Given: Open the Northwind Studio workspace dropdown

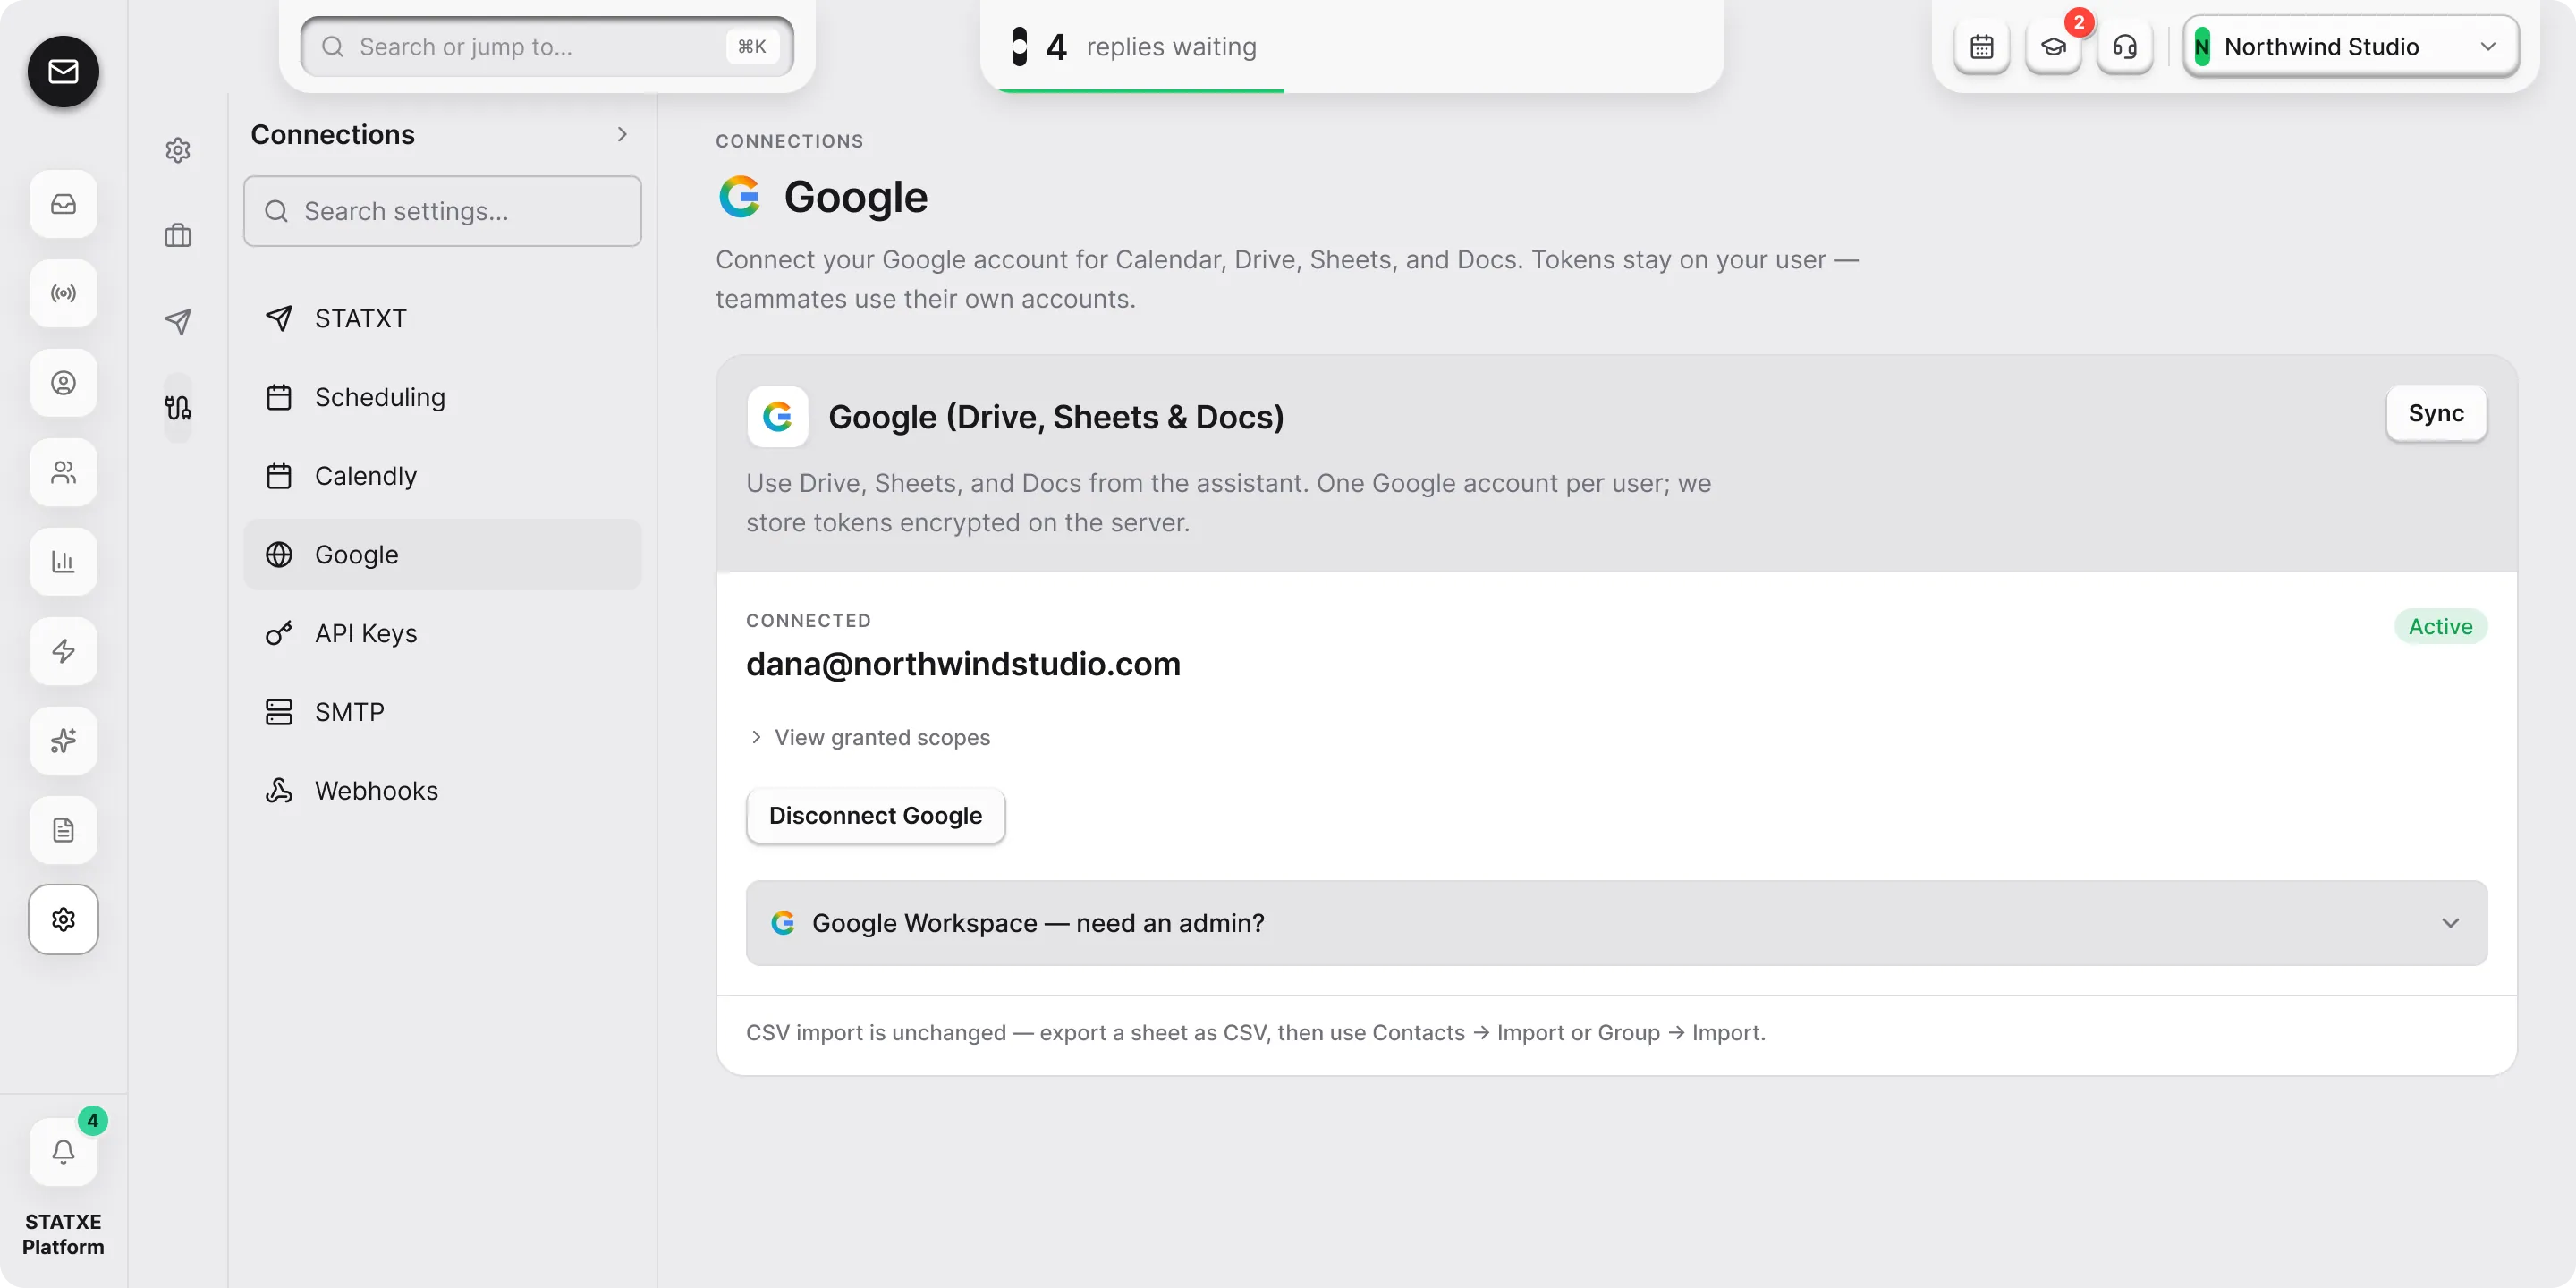Looking at the screenshot, I should tap(2351, 46).
